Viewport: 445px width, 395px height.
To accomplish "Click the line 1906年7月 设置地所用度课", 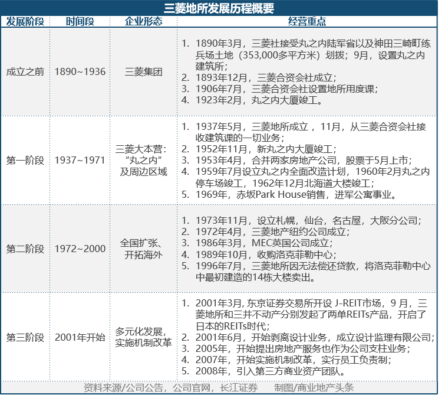I will pyautogui.click(x=280, y=89).
